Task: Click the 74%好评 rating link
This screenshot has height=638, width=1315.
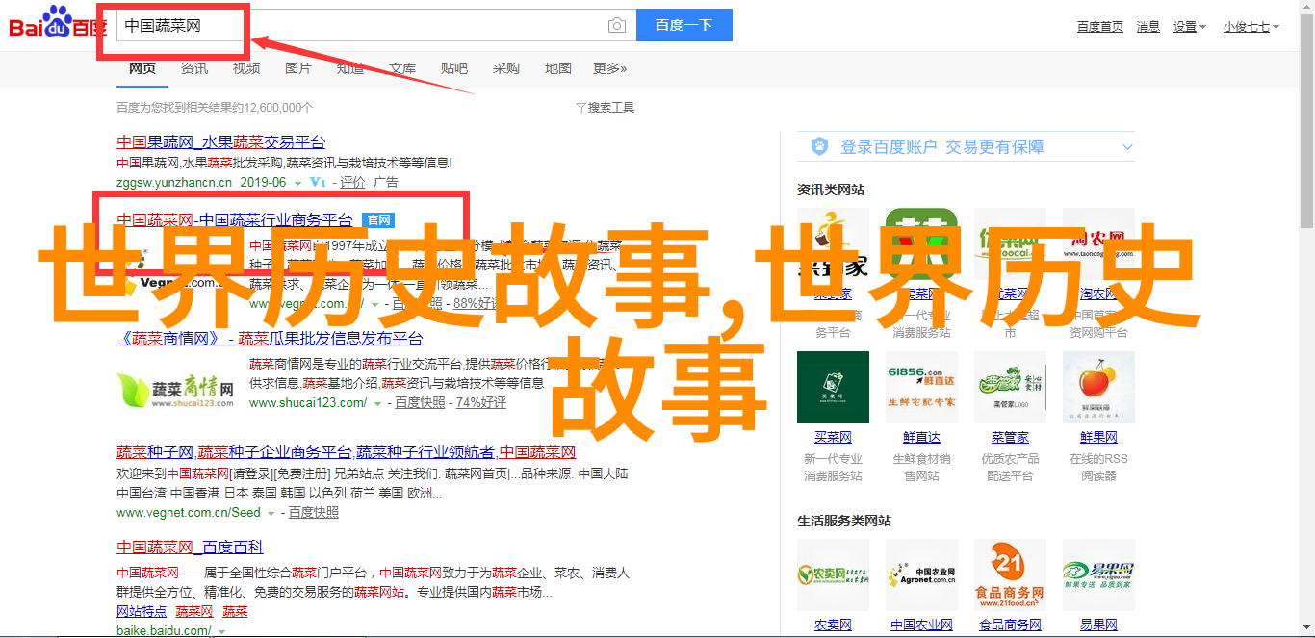Action: click(481, 404)
